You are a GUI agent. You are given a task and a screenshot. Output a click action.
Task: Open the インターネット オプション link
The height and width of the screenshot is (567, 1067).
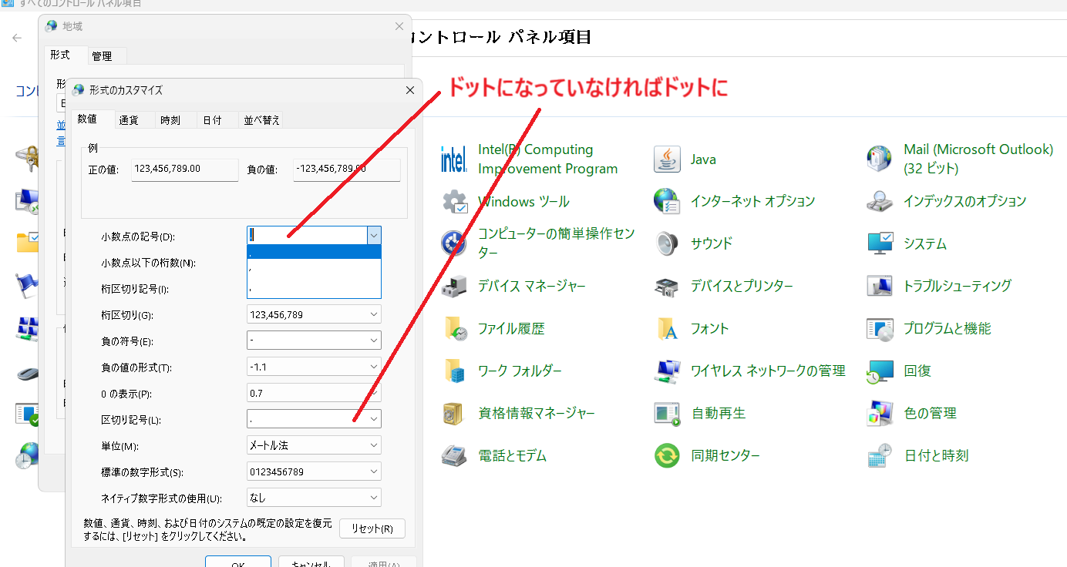(x=752, y=201)
